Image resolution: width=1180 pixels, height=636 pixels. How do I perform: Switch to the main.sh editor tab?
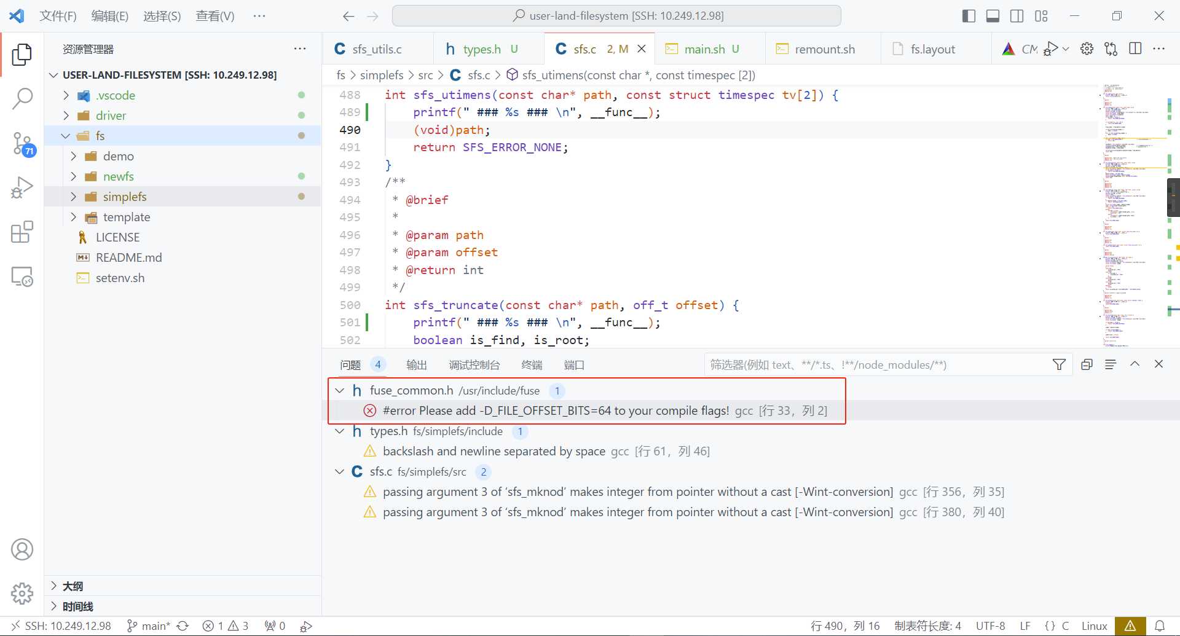[x=704, y=49]
